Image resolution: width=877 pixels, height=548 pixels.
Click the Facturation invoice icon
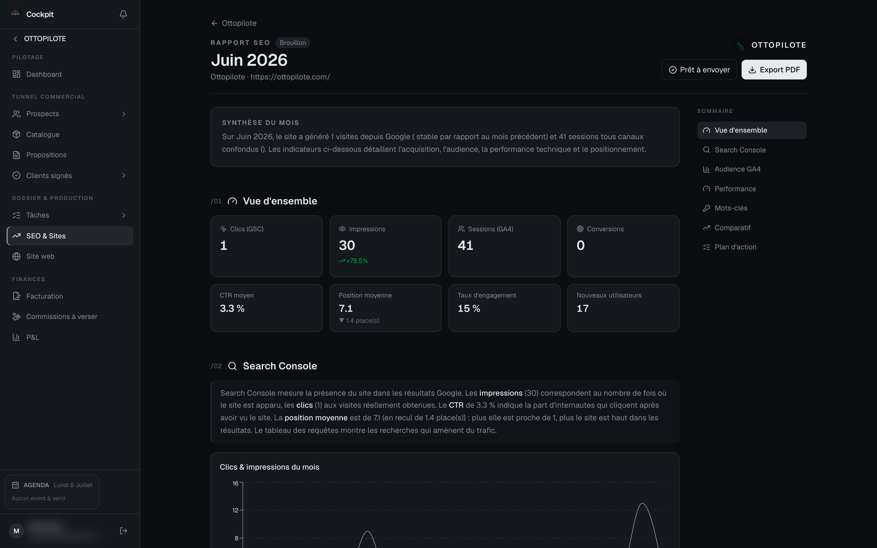(x=16, y=296)
